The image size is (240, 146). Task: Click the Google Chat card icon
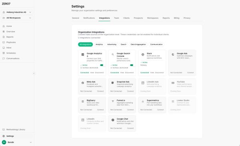click(113, 120)
